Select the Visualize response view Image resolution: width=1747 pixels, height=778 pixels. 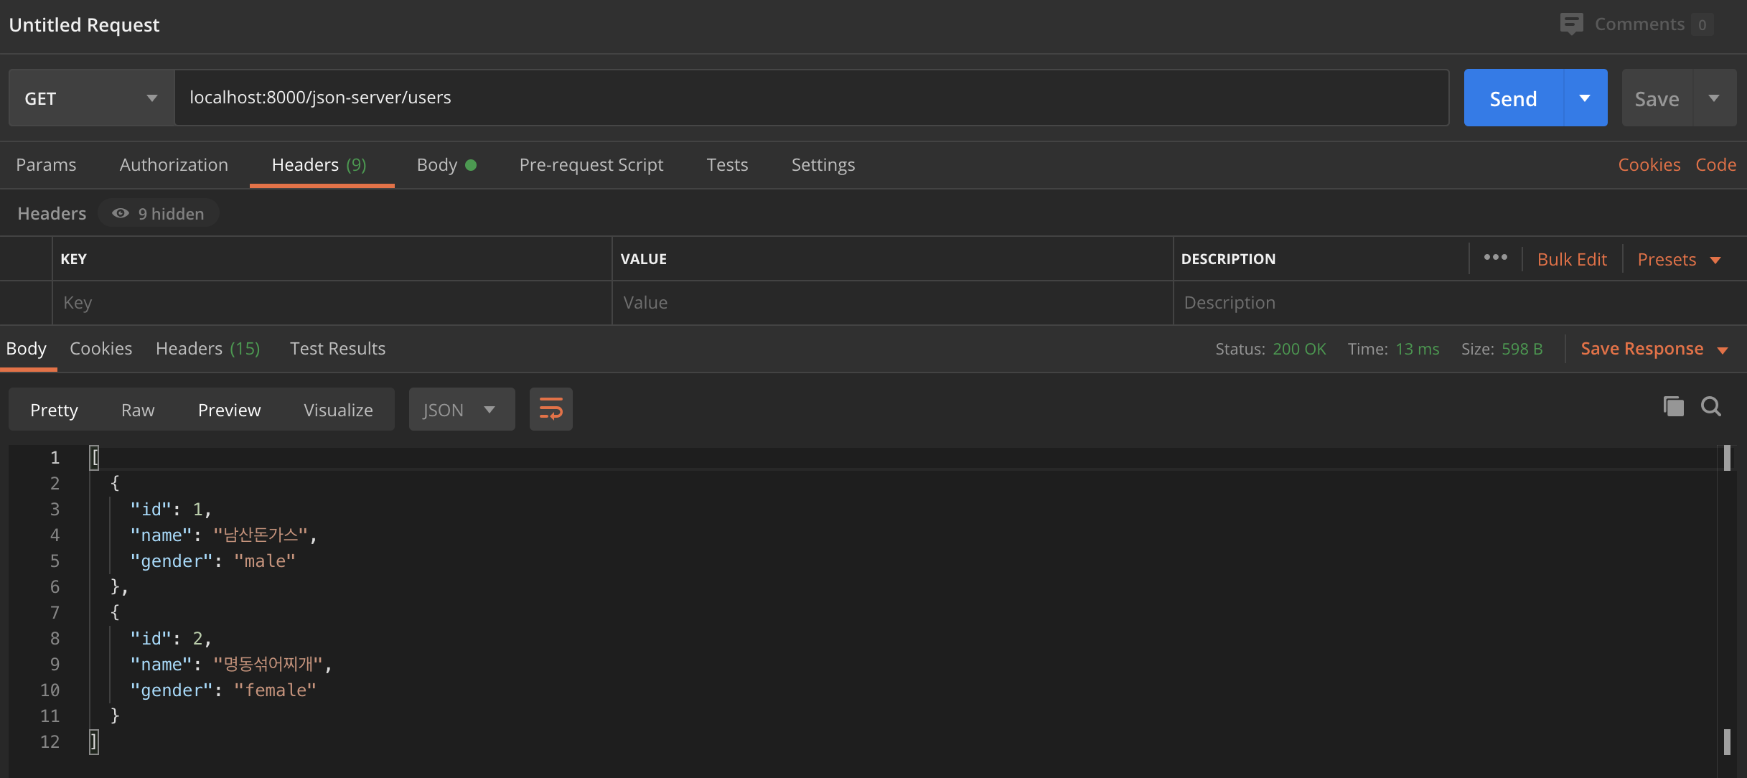(338, 410)
